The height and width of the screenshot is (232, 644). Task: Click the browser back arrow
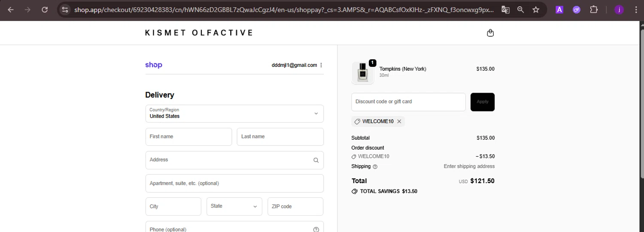pyautogui.click(x=11, y=9)
